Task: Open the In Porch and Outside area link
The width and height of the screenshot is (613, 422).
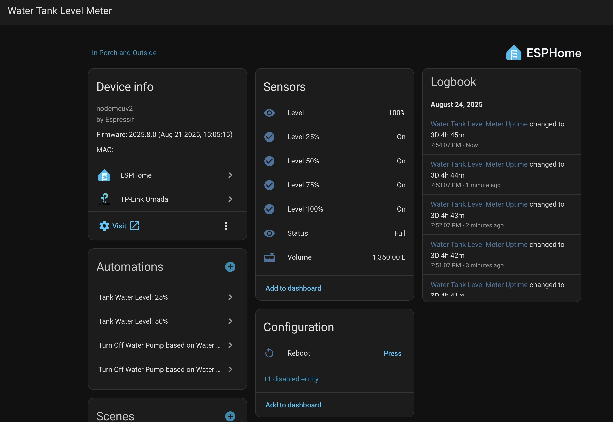Action: [x=124, y=53]
